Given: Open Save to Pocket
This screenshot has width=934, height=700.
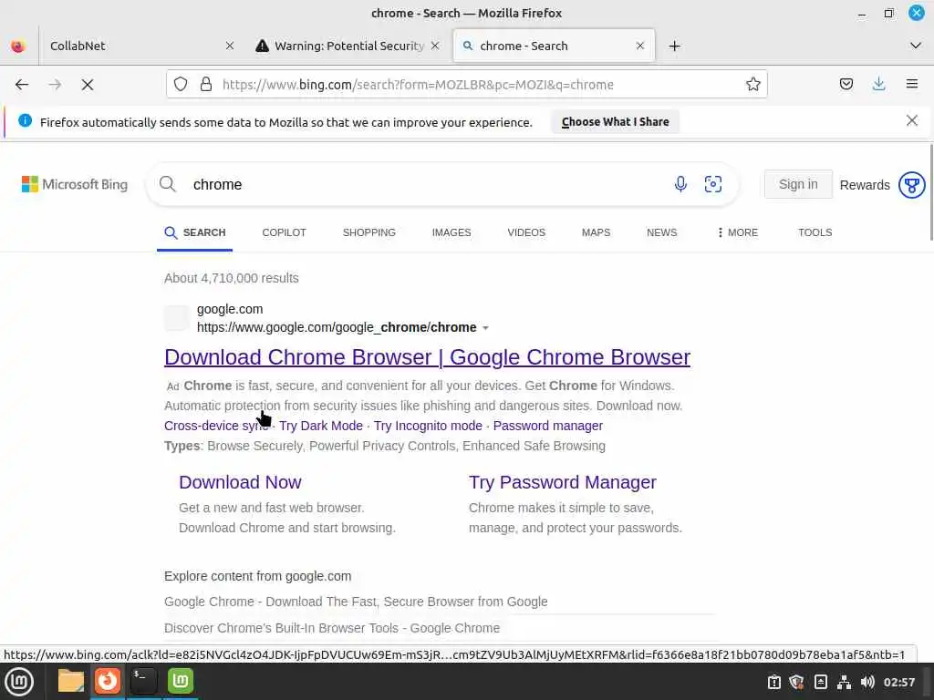Looking at the screenshot, I should pyautogui.click(x=846, y=85).
